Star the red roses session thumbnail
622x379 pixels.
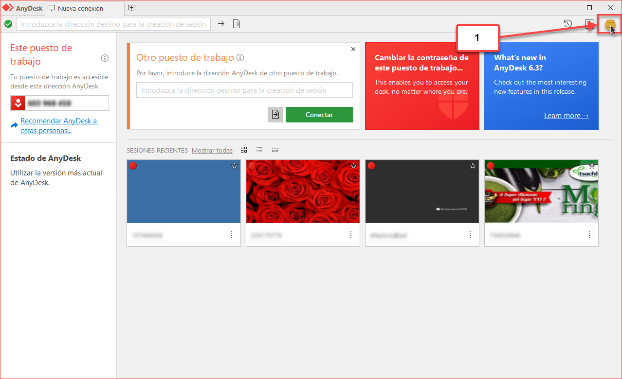(x=353, y=166)
